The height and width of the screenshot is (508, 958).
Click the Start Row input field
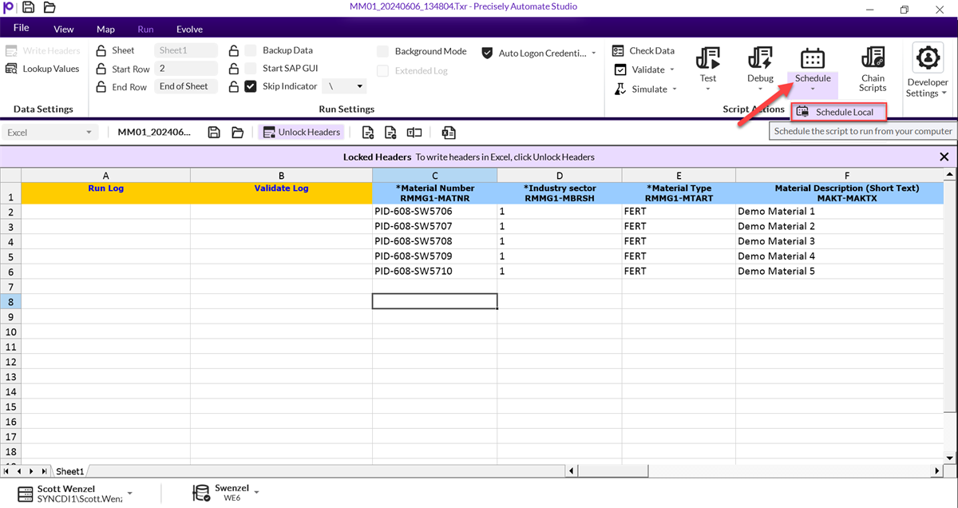[186, 69]
